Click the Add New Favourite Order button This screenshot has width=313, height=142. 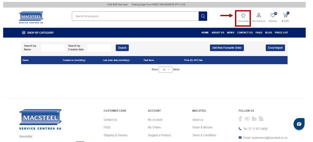click(x=227, y=48)
